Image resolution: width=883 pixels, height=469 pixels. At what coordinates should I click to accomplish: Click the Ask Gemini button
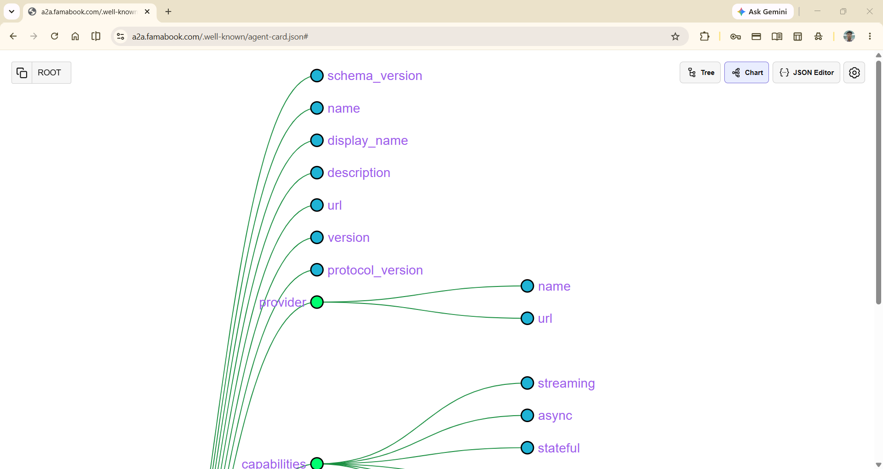point(763,11)
